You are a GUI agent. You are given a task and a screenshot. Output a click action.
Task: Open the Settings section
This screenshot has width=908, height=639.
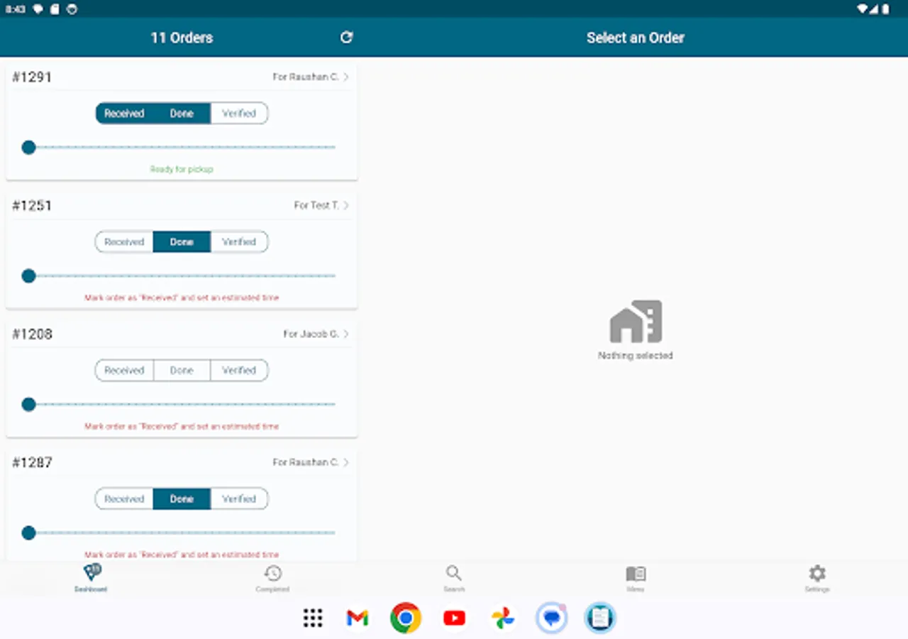(x=817, y=577)
